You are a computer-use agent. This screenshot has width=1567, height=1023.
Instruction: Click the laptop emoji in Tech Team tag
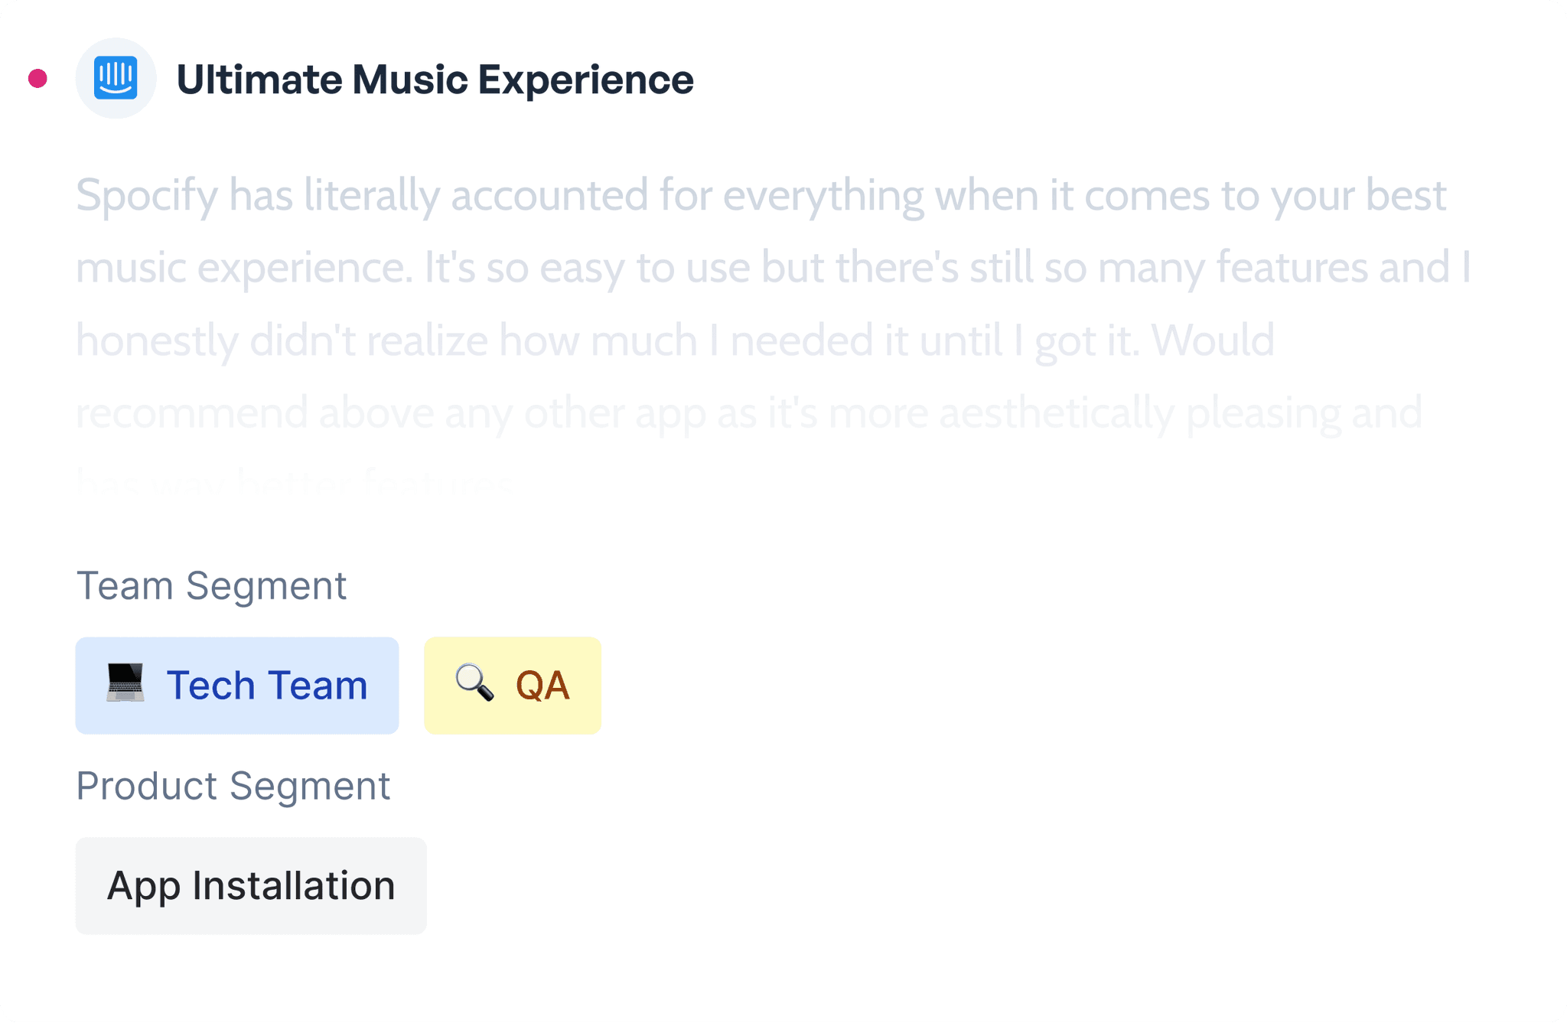tap(125, 683)
